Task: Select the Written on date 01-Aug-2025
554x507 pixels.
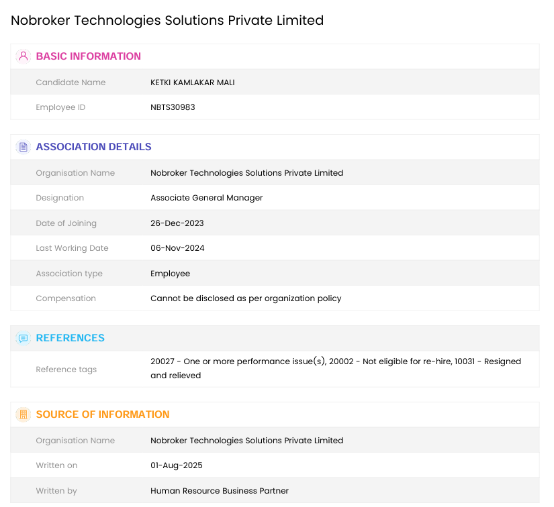Action: tap(176, 465)
